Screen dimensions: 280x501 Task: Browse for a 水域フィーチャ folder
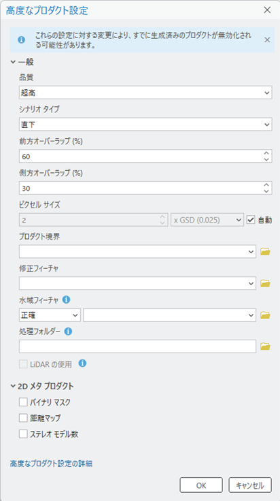click(x=265, y=315)
